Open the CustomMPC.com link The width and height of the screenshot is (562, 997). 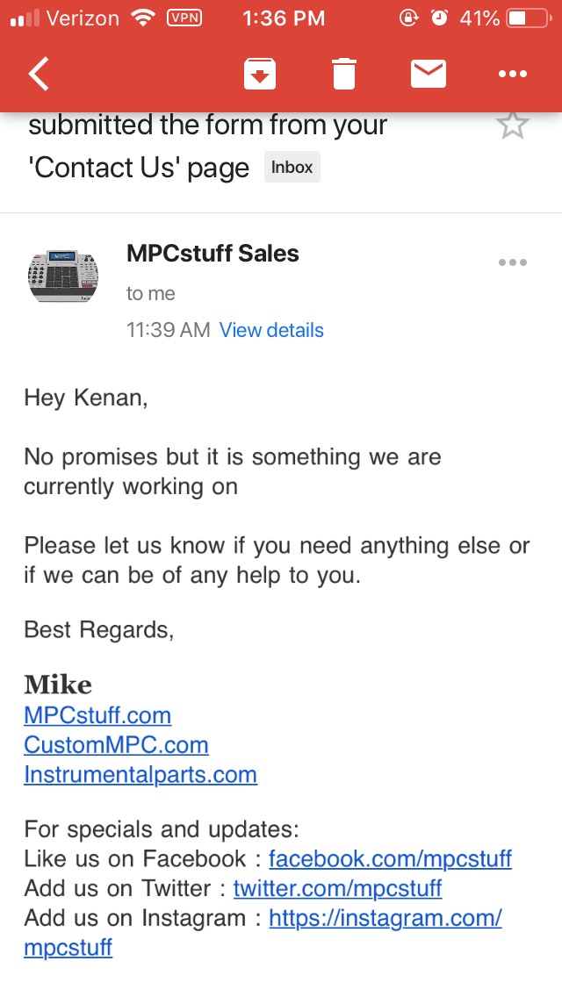[117, 744]
